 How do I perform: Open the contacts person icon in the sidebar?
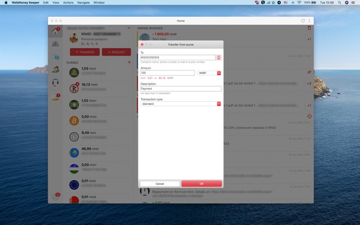coord(55,69)
